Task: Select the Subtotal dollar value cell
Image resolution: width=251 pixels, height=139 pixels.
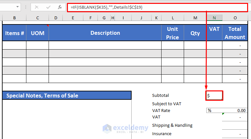Action: [214, 96]
